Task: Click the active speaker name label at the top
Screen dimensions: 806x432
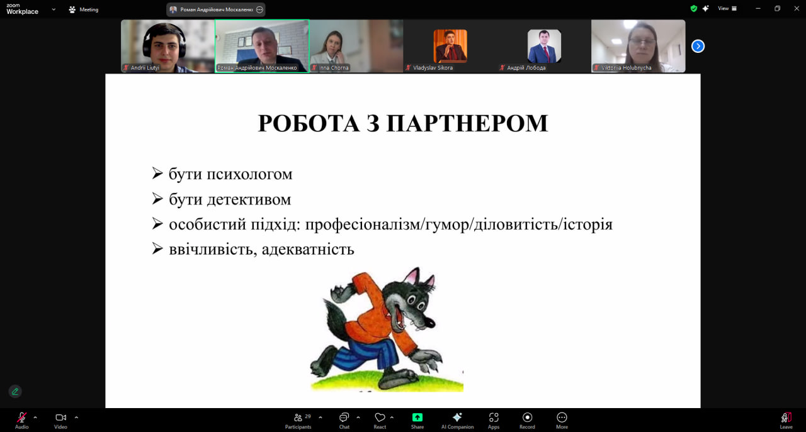Action: point(217,9)
